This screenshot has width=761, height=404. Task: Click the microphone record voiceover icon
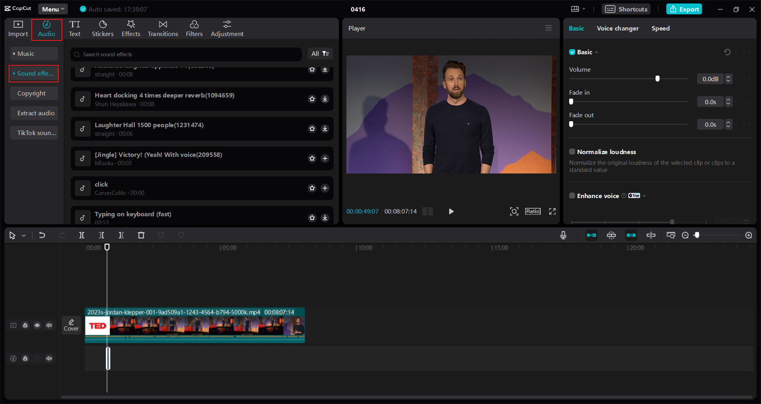coord(563,235)
